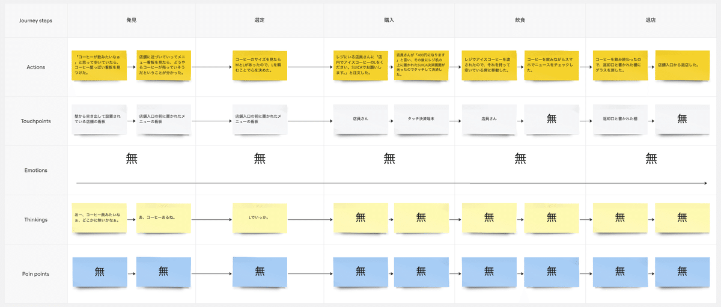Select the Touchpoints row label
721x307 pixels.
(36, 121)
